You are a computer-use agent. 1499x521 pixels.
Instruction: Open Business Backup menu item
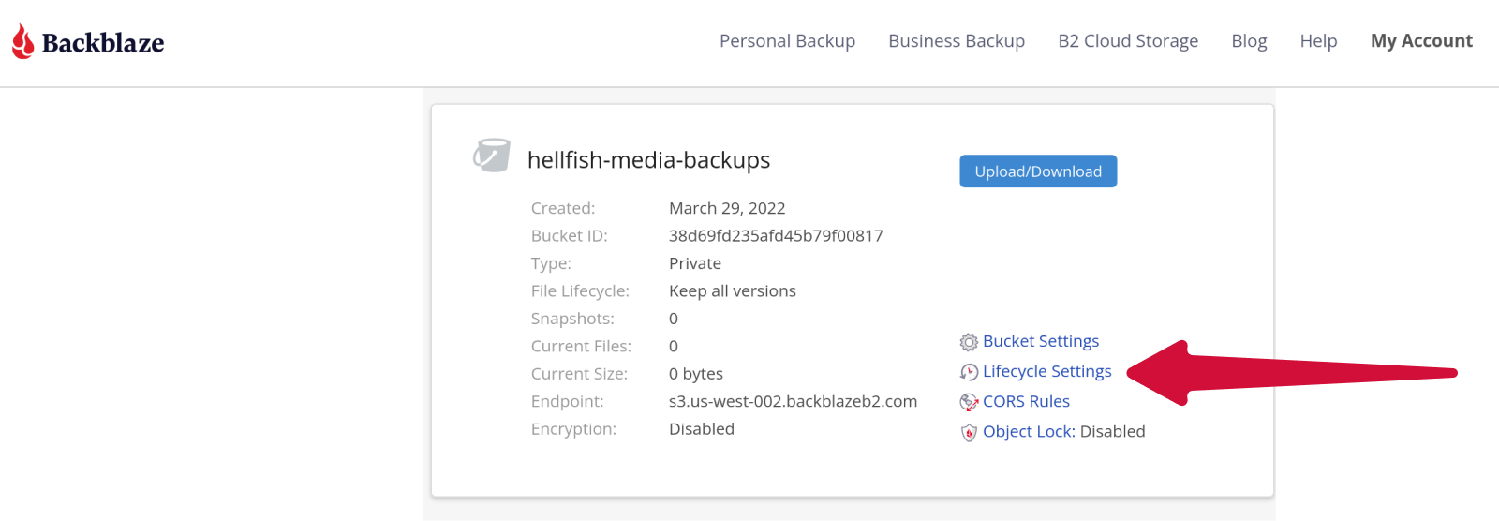tap(957, 41)
